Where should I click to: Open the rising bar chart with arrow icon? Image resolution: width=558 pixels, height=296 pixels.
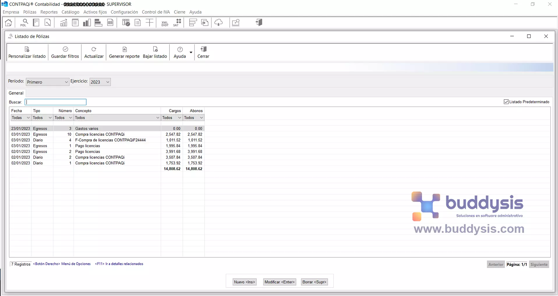coord(63,22)
